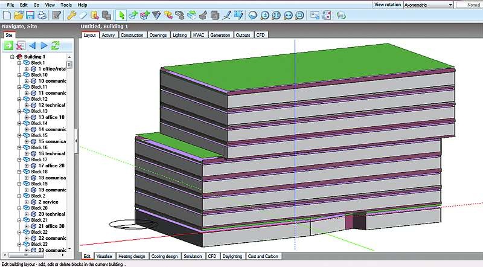
Task: Click the pen measure tool icon
Action: (x=226, y=14)
